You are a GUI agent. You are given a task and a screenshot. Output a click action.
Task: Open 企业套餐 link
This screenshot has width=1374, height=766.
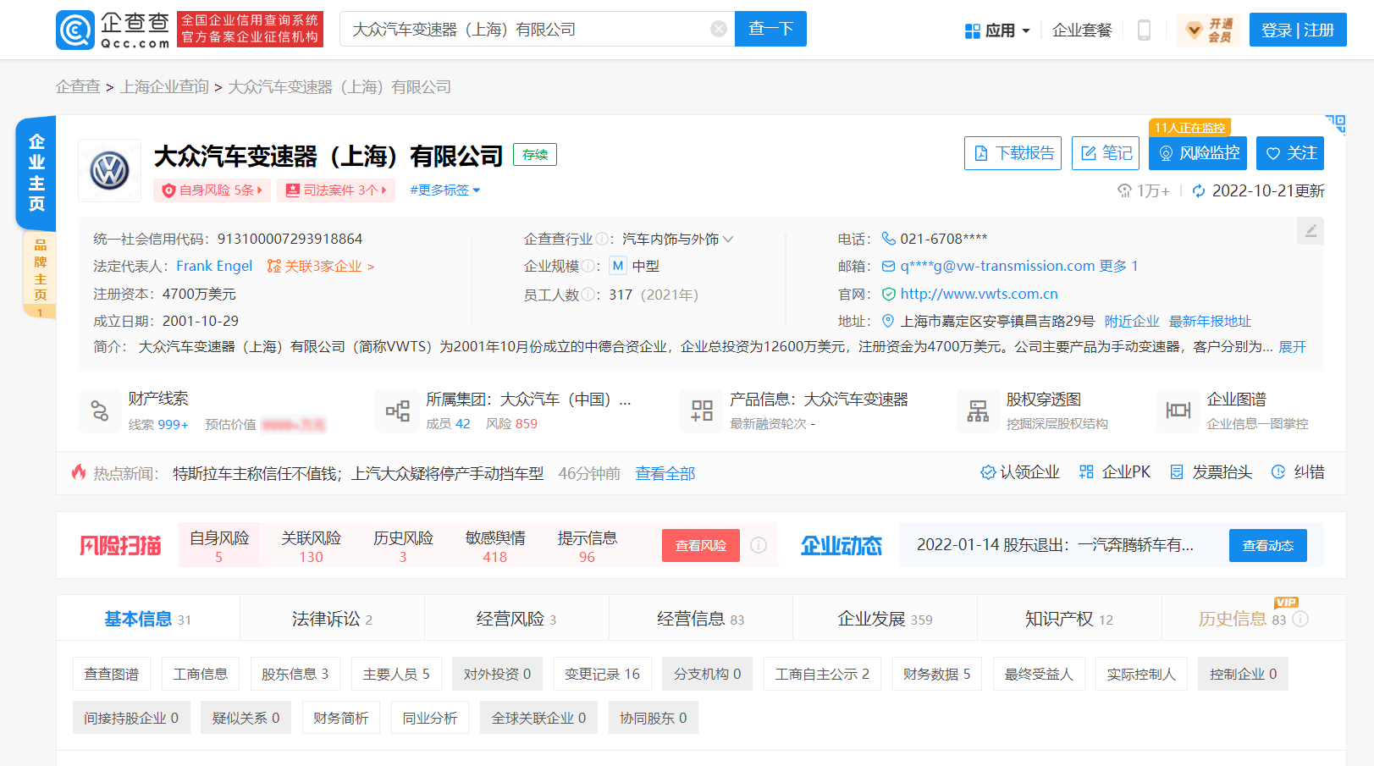(1082, 30)
